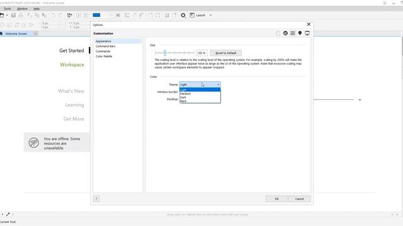Viewport: 403px width, 226px height.
Task: Choose Black from the Theme dropdown list
Action: tap(200, 101)
